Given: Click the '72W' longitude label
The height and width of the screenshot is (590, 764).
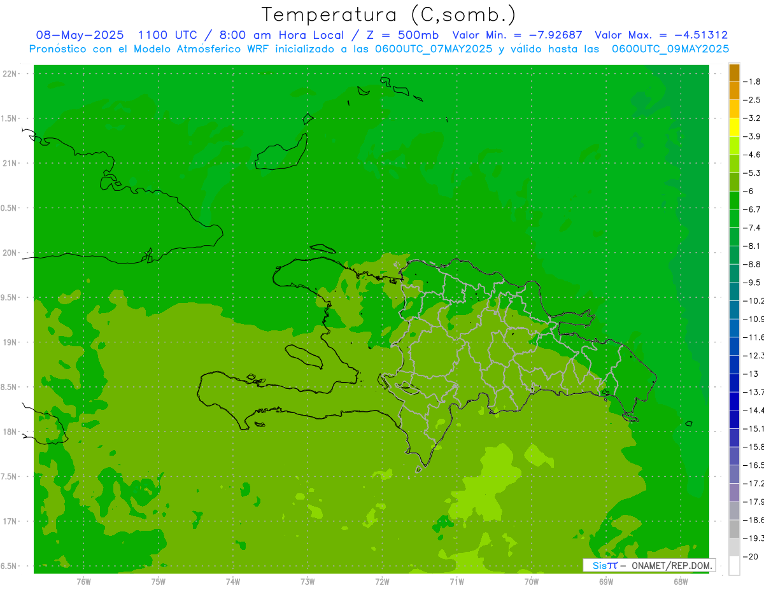Looking at the screenshot, I should (x=382, y=581).
